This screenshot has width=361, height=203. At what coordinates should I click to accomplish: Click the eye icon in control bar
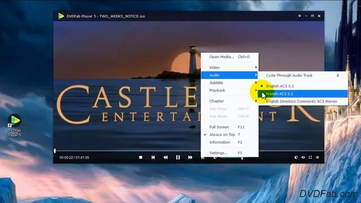(x=303, y=157)
